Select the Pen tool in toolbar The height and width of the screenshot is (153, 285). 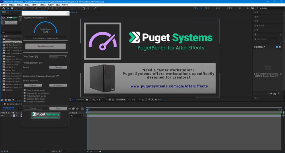36,8
